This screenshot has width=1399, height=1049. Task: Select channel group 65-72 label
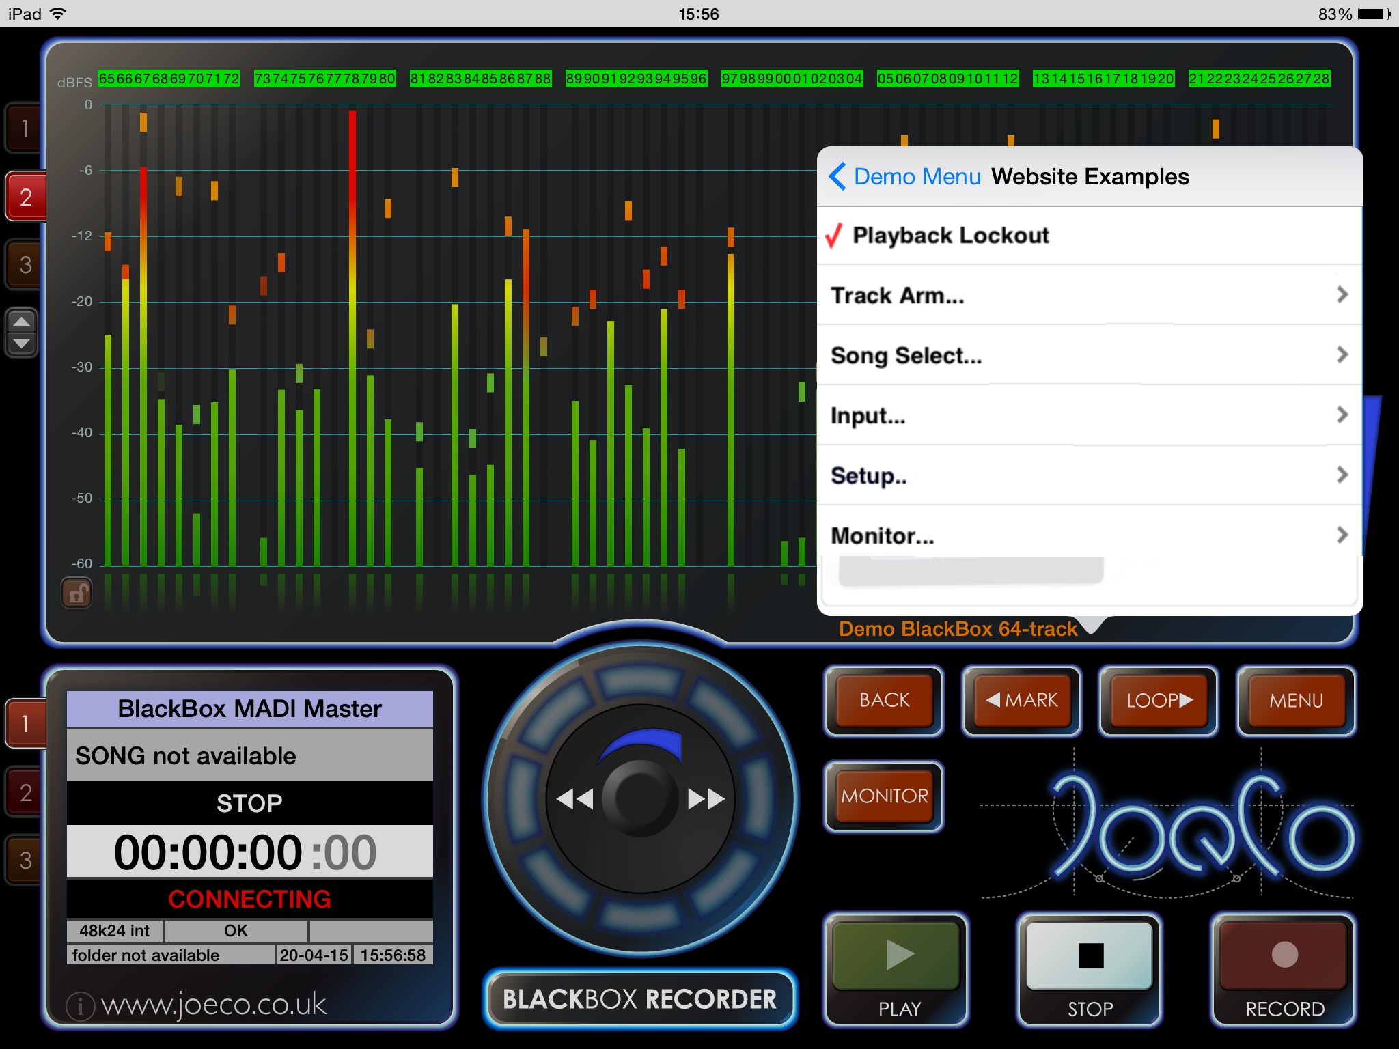click(169, 79)
